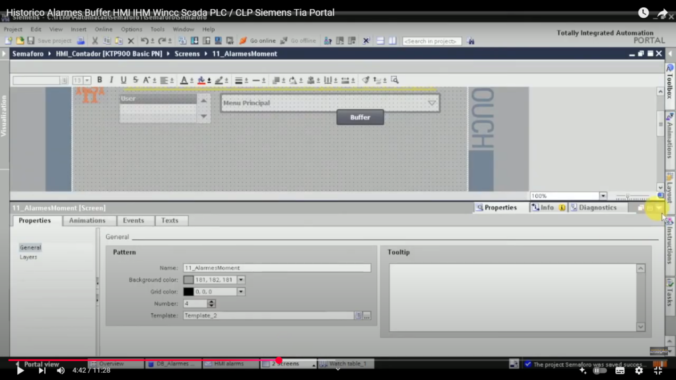Open the font size dropdown
The image size is (676, 380).
87,80
